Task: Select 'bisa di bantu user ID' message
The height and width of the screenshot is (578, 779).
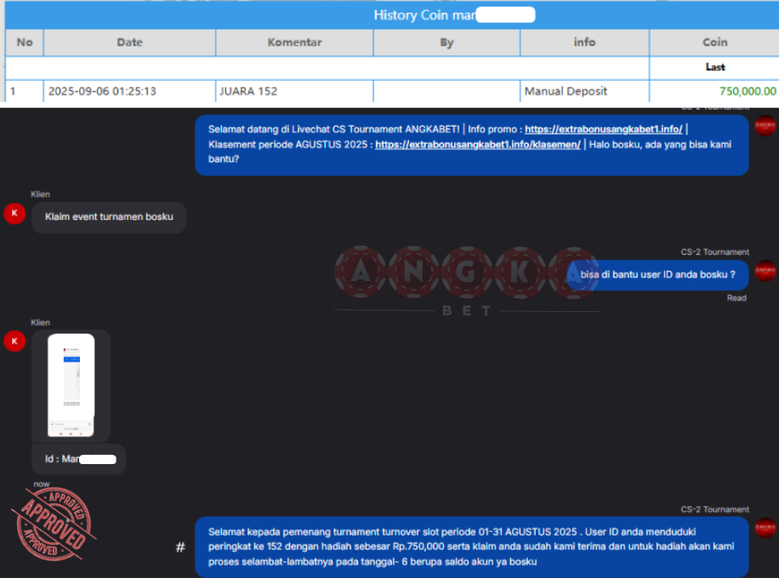Action: click(657, 275)
